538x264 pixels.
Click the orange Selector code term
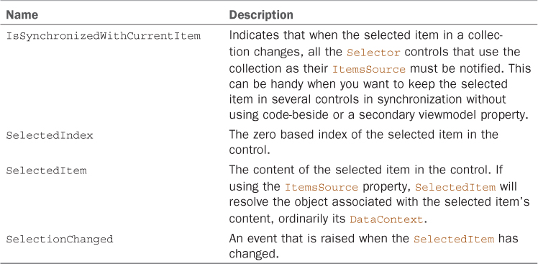pyautogui.click(x=373, y=53)
